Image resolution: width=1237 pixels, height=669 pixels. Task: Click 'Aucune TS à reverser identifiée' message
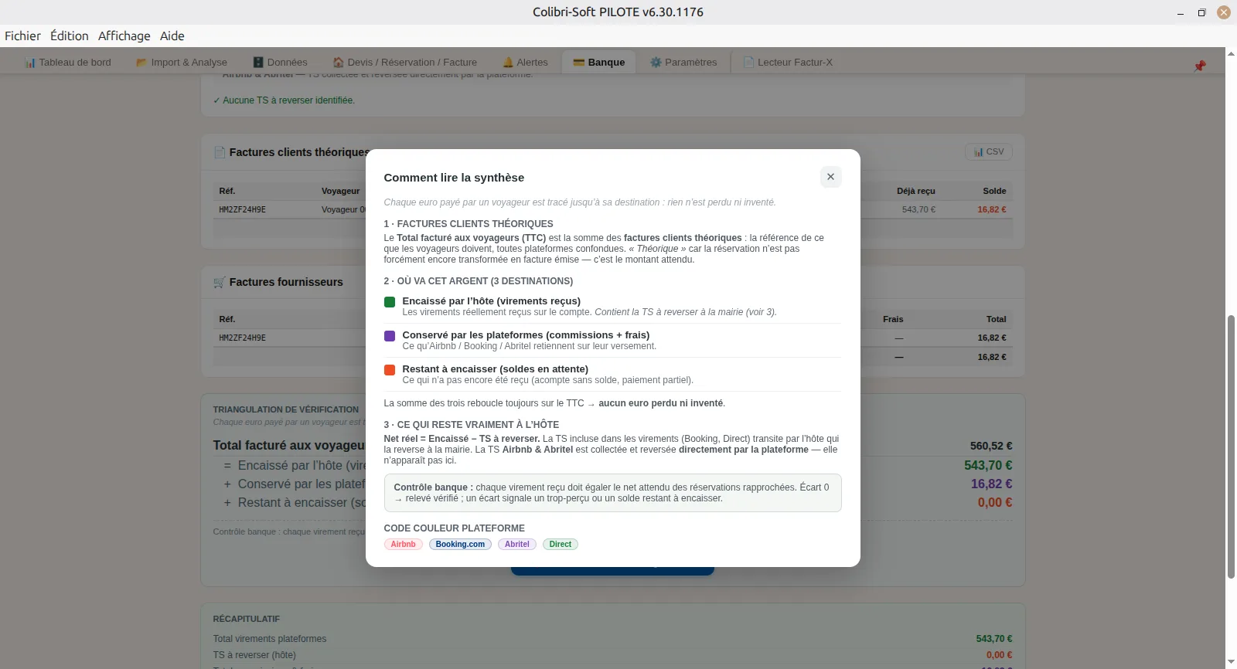(x=284, y=100)
